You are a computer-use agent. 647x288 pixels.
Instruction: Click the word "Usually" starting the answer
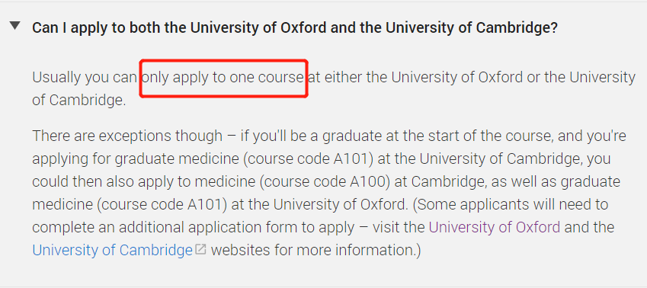pyautogui.click(x=56, y=78)
